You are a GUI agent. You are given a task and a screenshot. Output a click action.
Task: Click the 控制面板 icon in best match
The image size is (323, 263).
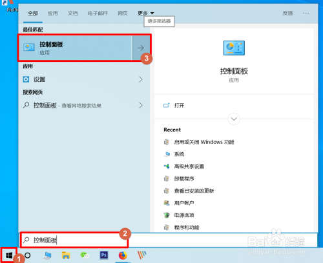[x=29, y=47]
